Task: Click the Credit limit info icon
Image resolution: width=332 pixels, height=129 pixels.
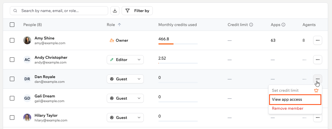Action: tap(251, 25)
